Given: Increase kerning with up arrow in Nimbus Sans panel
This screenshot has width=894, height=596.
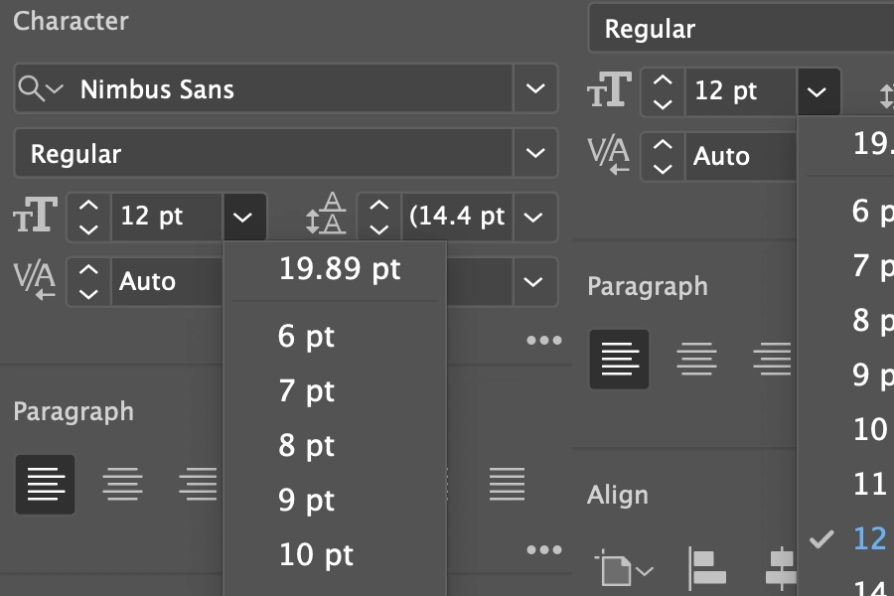Looking at the screenshot, I should (x=88, y=270).
